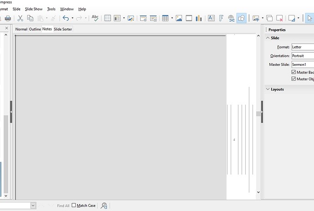Click the slide panel scroll-down arrow
This screenshot has width=314, height=211.
tap(6, 196)
